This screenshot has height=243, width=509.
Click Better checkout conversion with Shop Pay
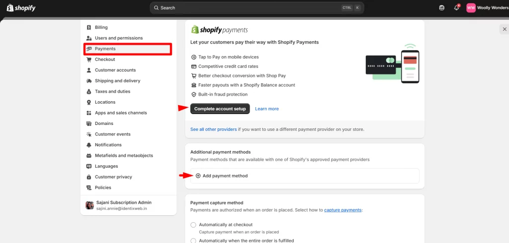(242, 76)
